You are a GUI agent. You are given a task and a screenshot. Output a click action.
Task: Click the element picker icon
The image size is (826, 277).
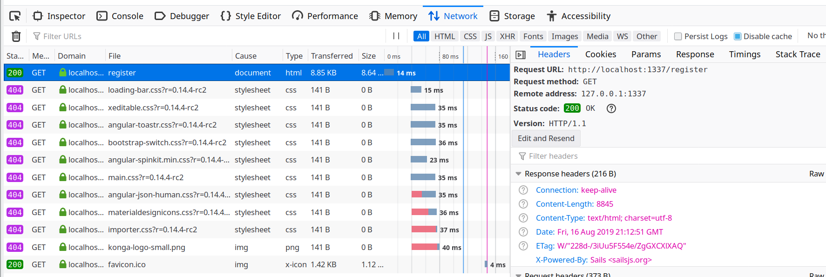pyautogui.click(x=15, y=16)
